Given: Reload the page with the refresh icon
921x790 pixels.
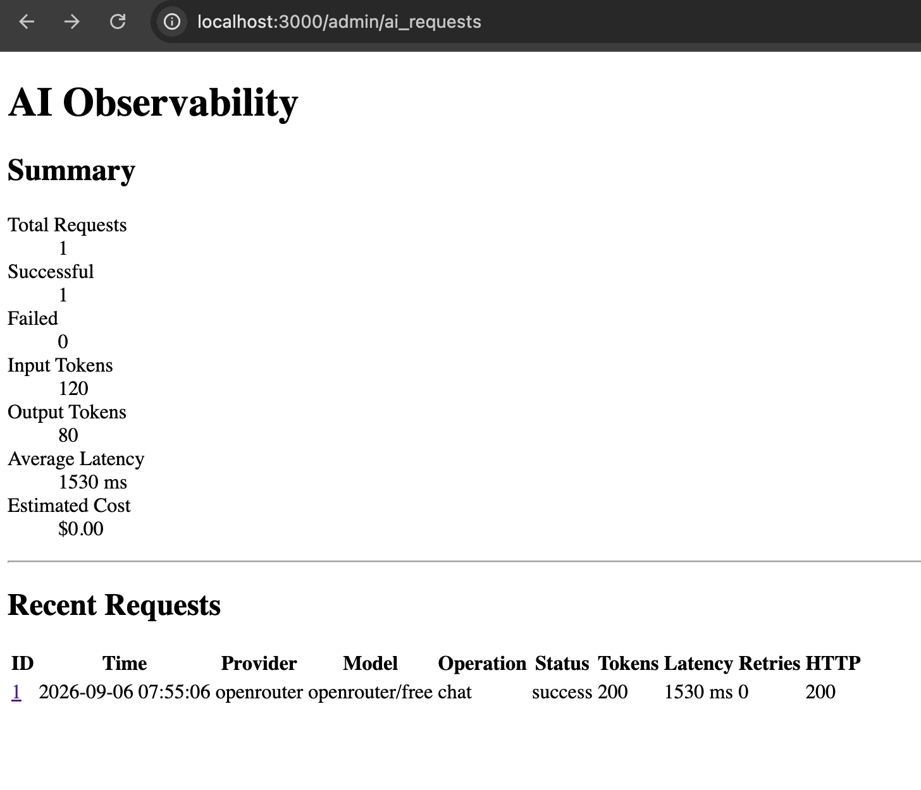Looking at the screenshot, I should [x=118, y=22].
